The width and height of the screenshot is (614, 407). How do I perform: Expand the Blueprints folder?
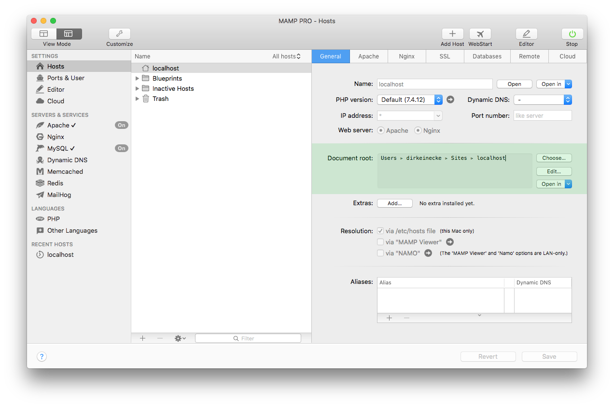coord(138,78)
